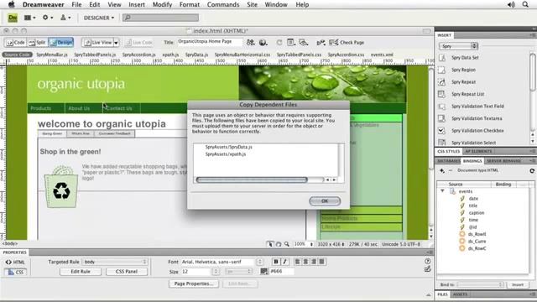Viewport: 537px width, 302px height.
Task: Open the window size dropdown 1020 x 416
Action: pos(331,244)
